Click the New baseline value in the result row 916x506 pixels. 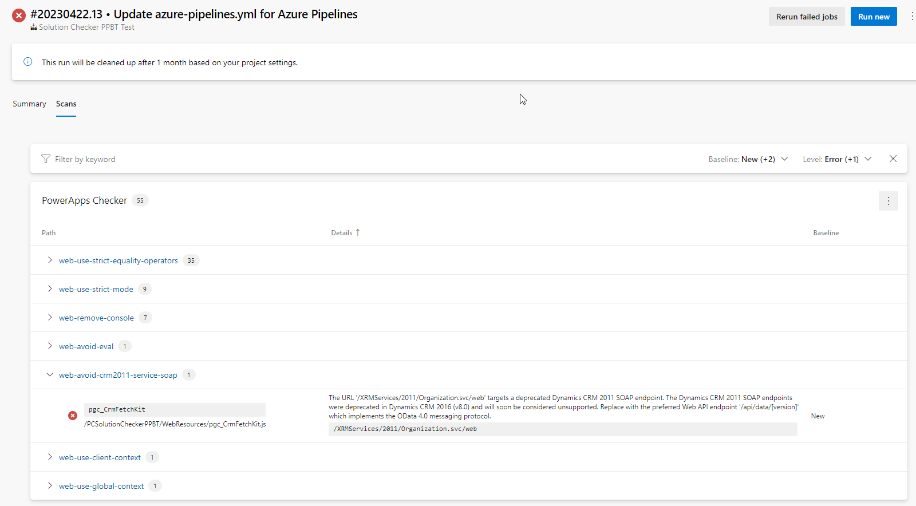point(818,416)
